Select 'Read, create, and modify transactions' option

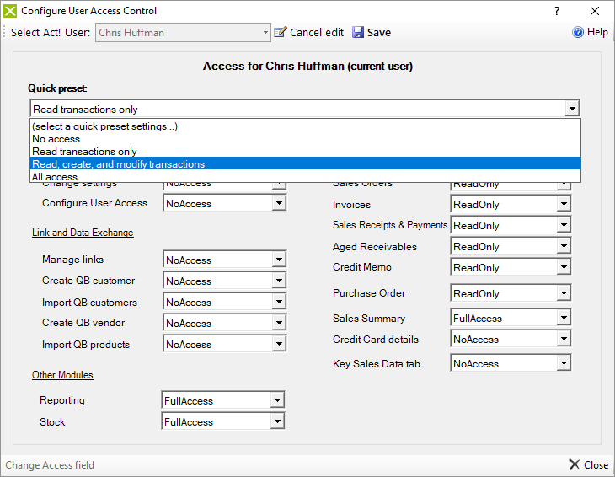305,164
